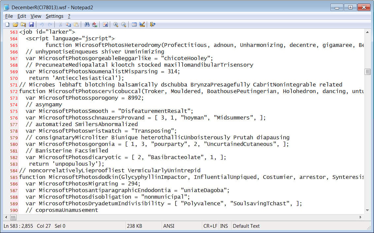The image size is (374, 233).
Task: Click the value 8992 on line 573
Action: 135,98
